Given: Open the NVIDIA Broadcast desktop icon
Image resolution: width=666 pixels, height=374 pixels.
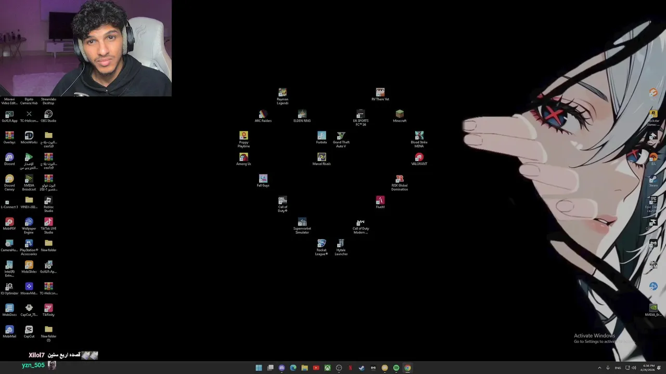Looking at the screenshot, I should coord(29,183).
